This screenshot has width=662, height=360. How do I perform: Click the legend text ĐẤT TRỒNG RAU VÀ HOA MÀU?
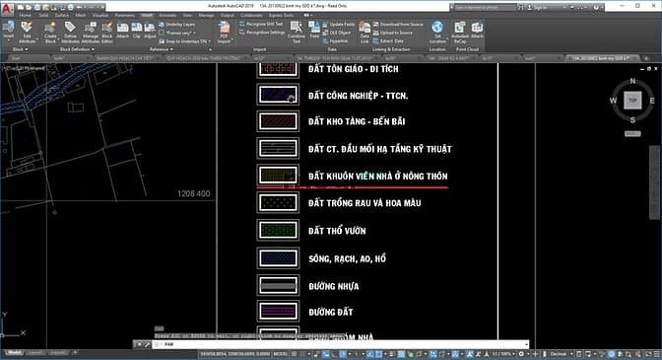364,203
